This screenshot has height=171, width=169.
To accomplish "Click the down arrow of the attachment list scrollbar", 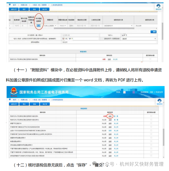I will (164, 157).
